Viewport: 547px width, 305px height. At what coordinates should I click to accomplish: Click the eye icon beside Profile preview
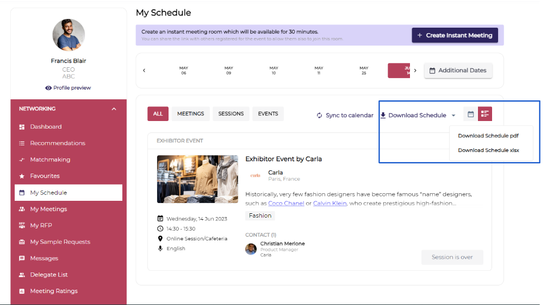(x=48, y=88)
